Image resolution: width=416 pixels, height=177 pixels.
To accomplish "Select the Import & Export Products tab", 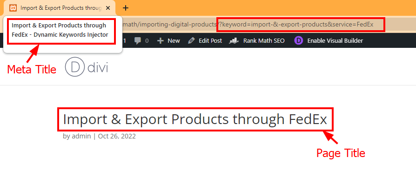I will point(60,8).
